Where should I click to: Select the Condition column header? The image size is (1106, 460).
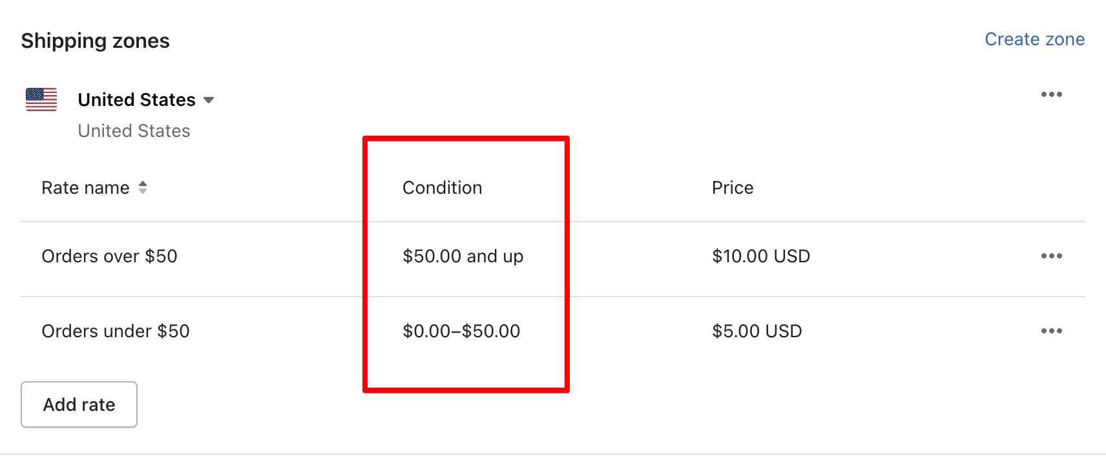[x=442, y=187]
